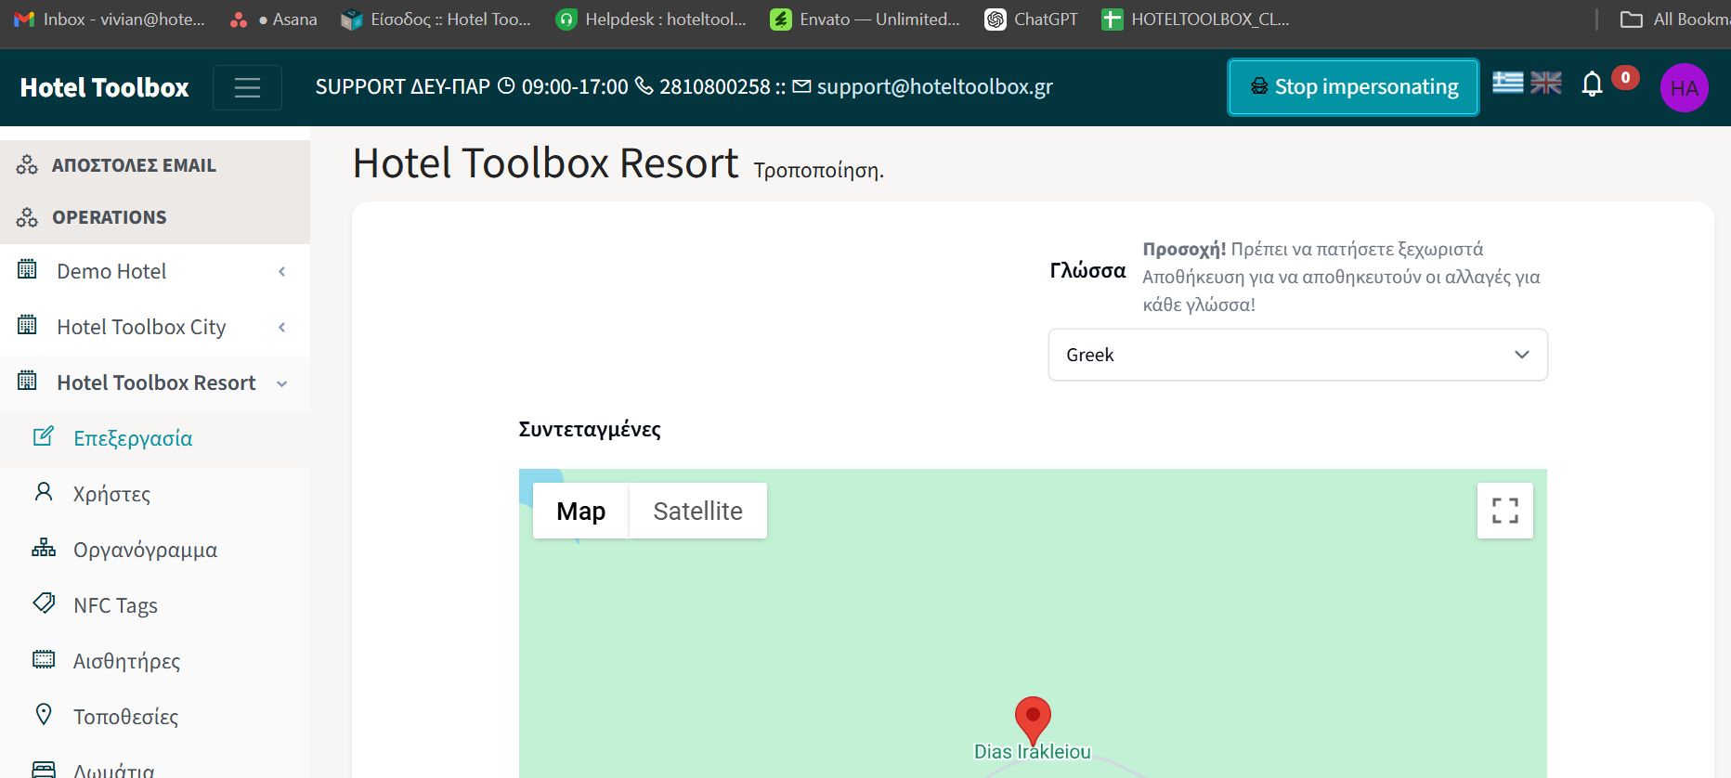Open the ChatGPT bookmark
The height and width of the screenshot is (778, 1731).
tap(1032, 19)
